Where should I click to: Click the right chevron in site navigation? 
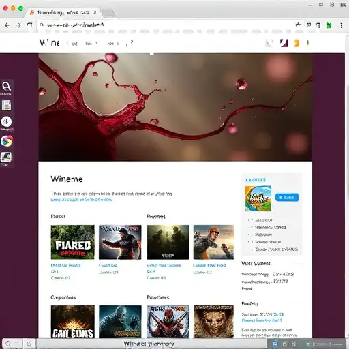click(132, 42)
